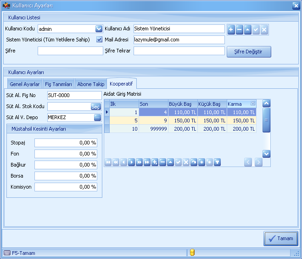The width and height of the screenshot is (302, 259).
Task: Open the Abone Takip tab
Action: [x=91, y=84]
